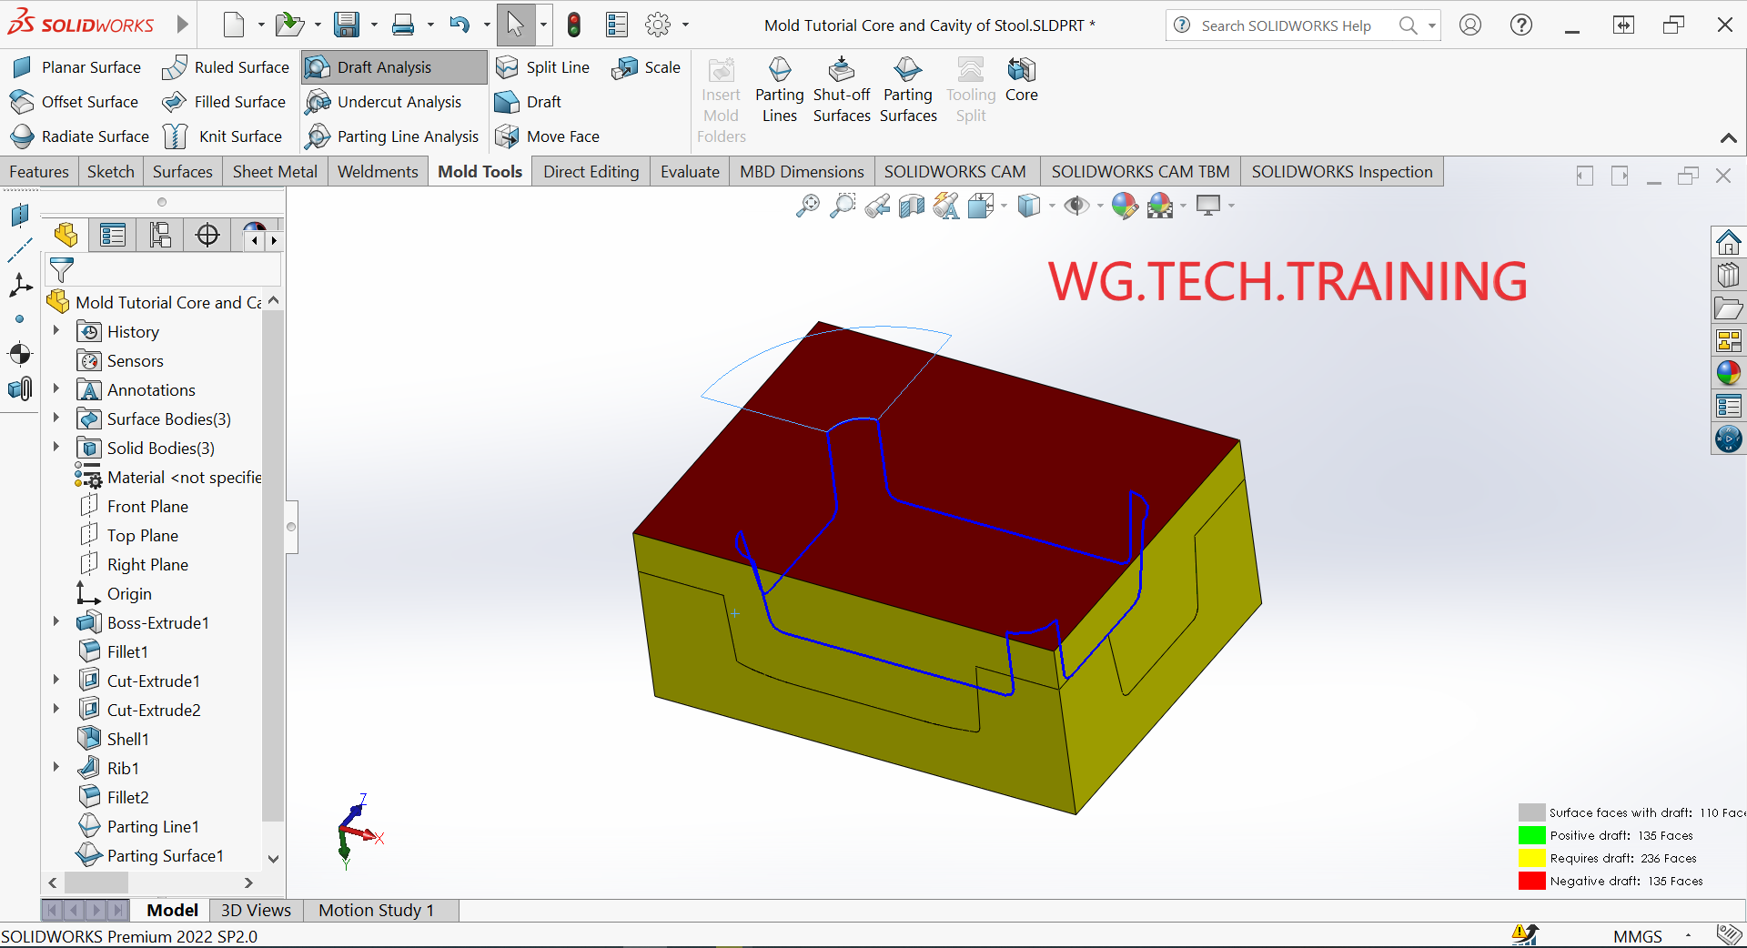Screen dimensions: 1747x948
Task: Toggle Draft Analysis off
Action: coord(394,67)
